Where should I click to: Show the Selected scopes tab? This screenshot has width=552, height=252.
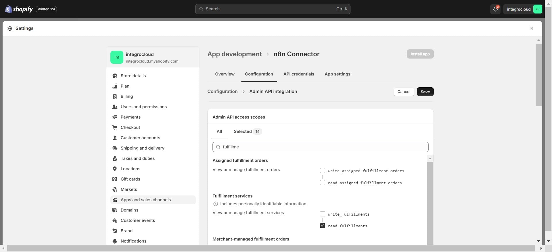tap(247, 131)
